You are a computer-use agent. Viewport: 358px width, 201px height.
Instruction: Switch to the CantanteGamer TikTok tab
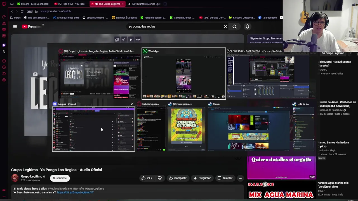[144, 4]
